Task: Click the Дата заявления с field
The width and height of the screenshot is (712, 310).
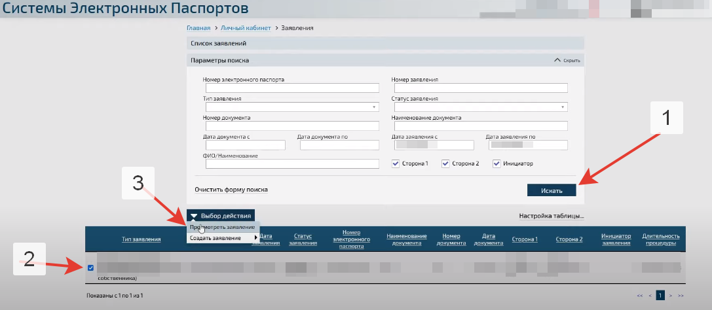Action: (x=434, y=145)
